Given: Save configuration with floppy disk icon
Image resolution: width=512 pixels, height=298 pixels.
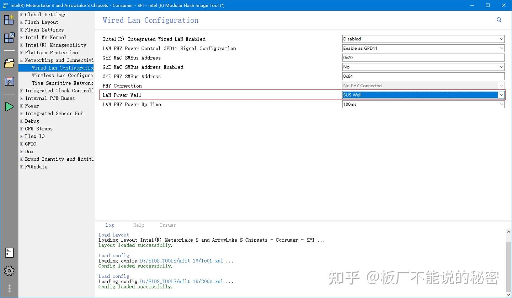Looking at the screenshot, I should tap(9, 82).
